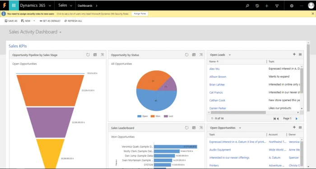Image resolution: width=316 pixels, height=169 pixels.
Task: Click the blue Open legend swatch
Action: [139, 117]
